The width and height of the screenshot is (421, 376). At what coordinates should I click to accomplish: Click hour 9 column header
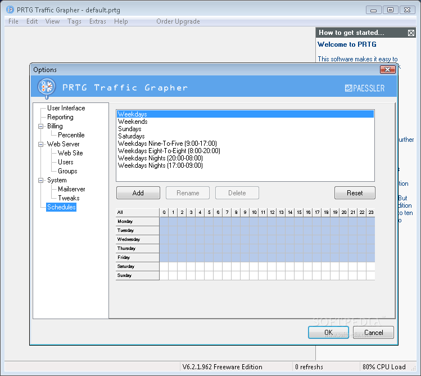point(245,212)
